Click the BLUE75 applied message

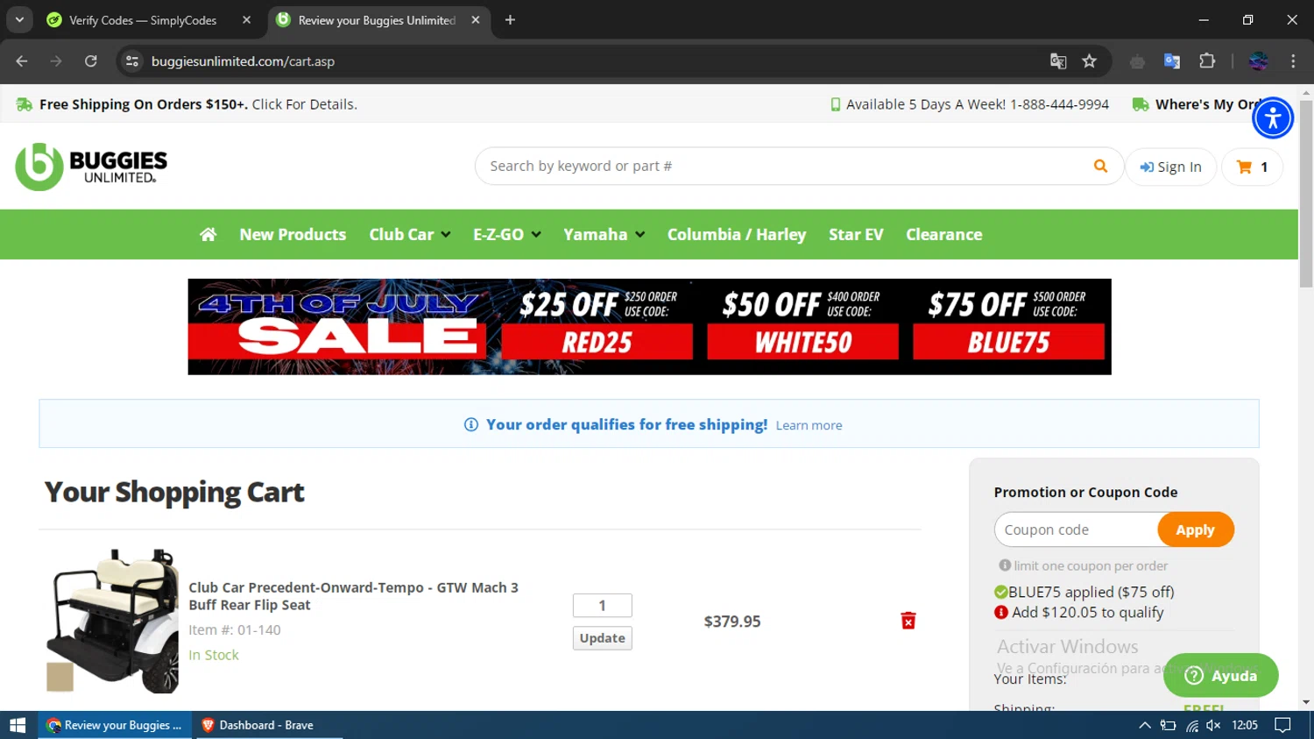point(1084,592)
